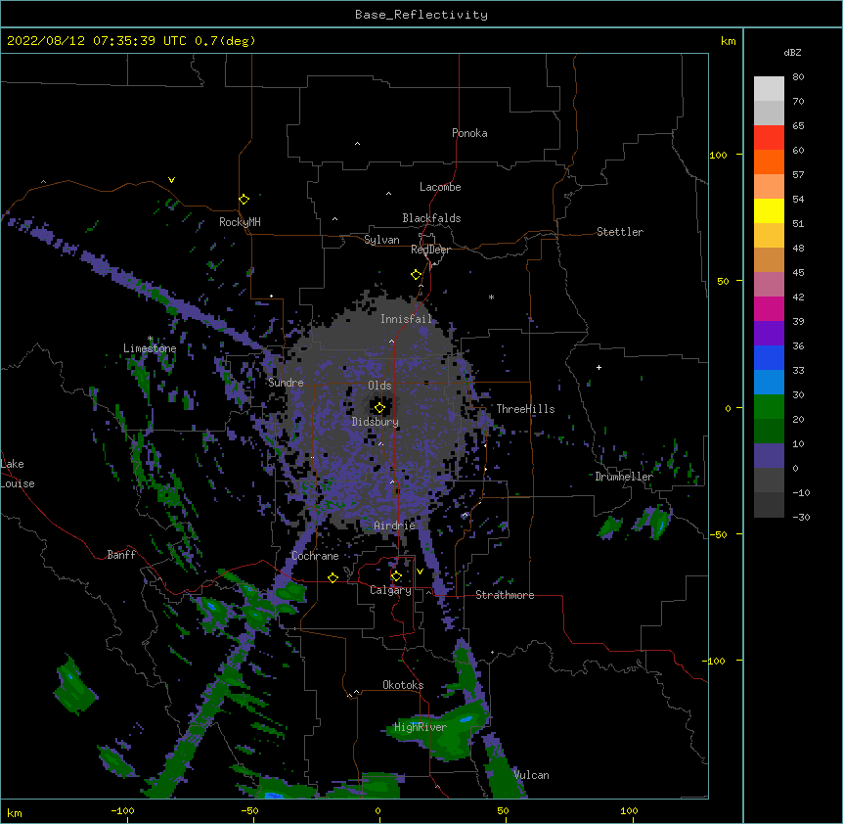Image resolution: width=843 pixels, height=824 pixels.
Task: Click the Base_Reflectivity title
Action: [x=421, y=15]
